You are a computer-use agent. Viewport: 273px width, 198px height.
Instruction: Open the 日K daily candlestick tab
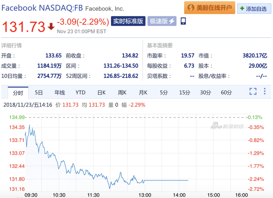click(x=101, y=92)
